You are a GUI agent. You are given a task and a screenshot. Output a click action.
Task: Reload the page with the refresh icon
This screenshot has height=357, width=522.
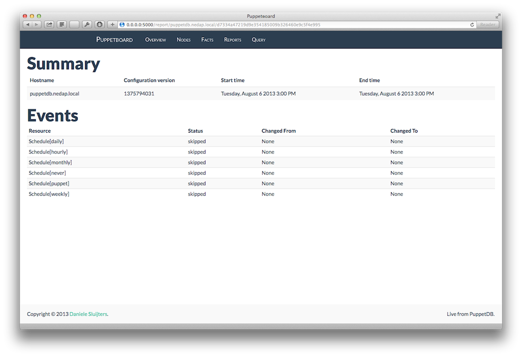click(x=472, y=24)
